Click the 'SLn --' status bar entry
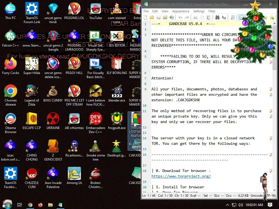The height and width of the screenshot is (209, 279). click(219, 196)
